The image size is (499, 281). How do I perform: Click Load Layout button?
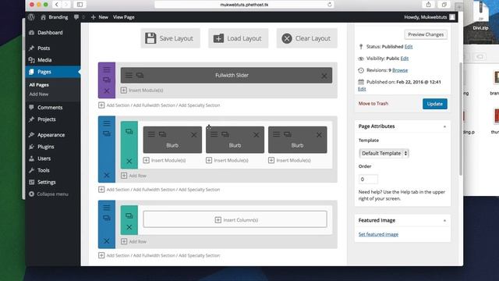(x=238, y=38)
